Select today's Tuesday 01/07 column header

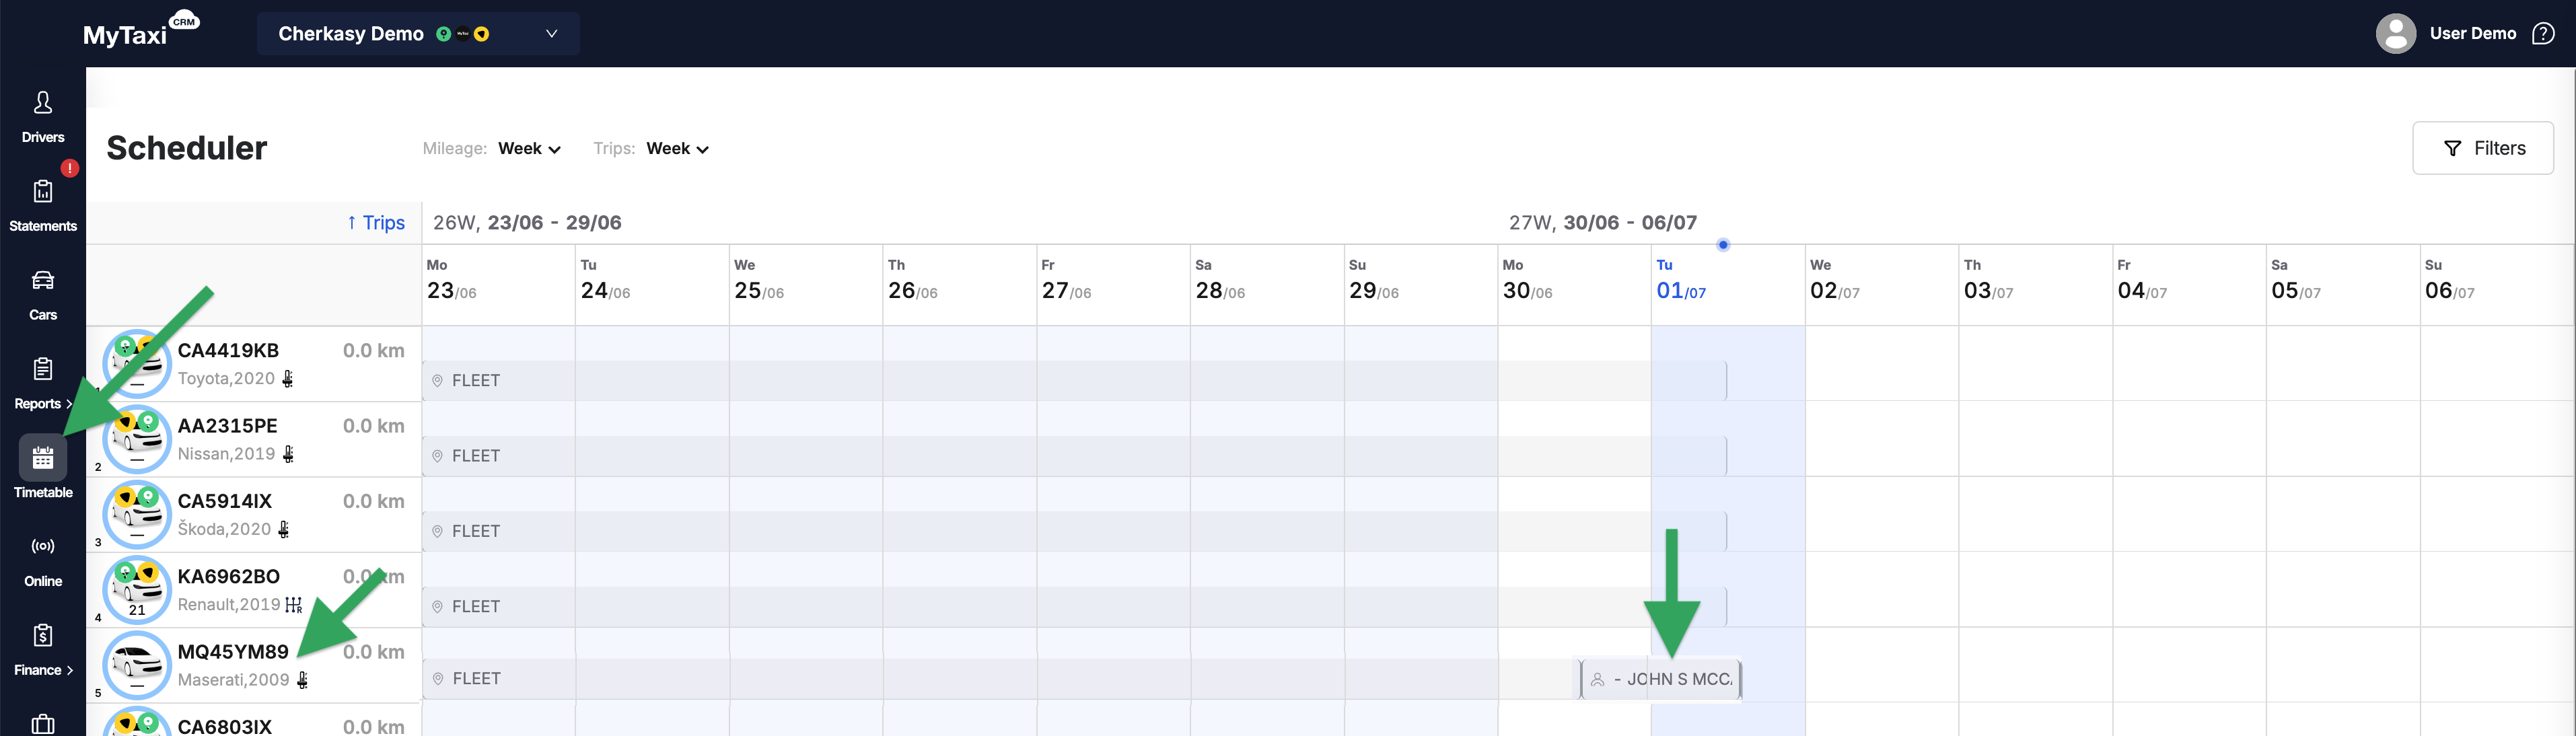click(1728, 285)
